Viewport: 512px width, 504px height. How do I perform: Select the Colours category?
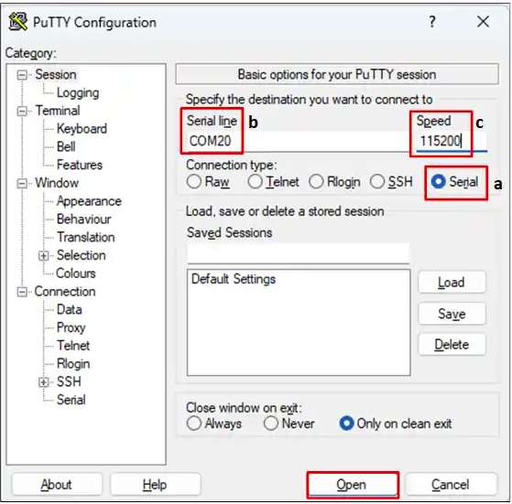point(76,273)
